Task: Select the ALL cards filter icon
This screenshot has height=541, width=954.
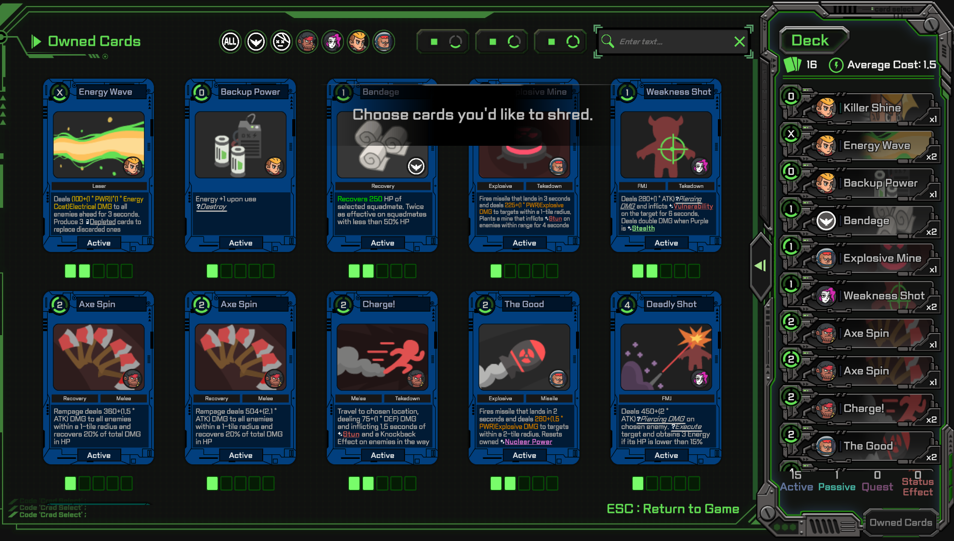Action: pos(230,42)
